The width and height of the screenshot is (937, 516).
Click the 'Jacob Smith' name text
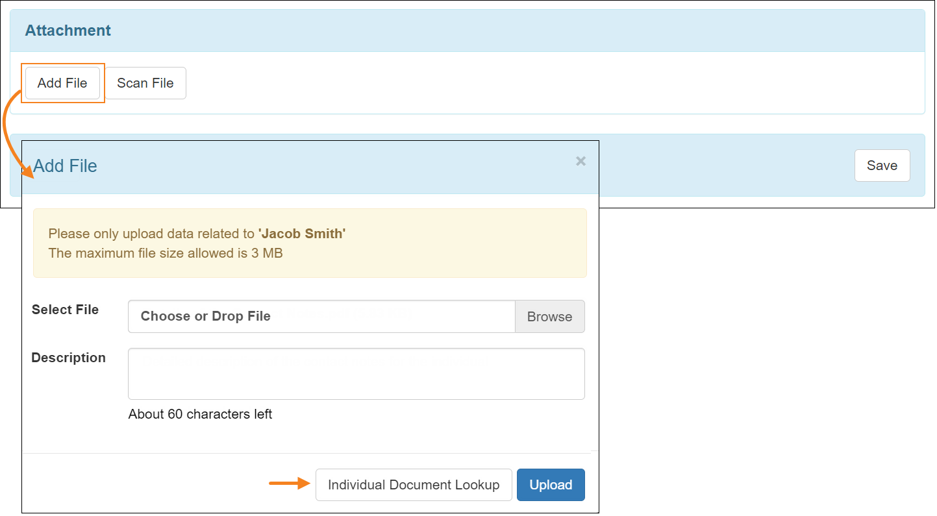pyautogui.click(x=302, y=234)
